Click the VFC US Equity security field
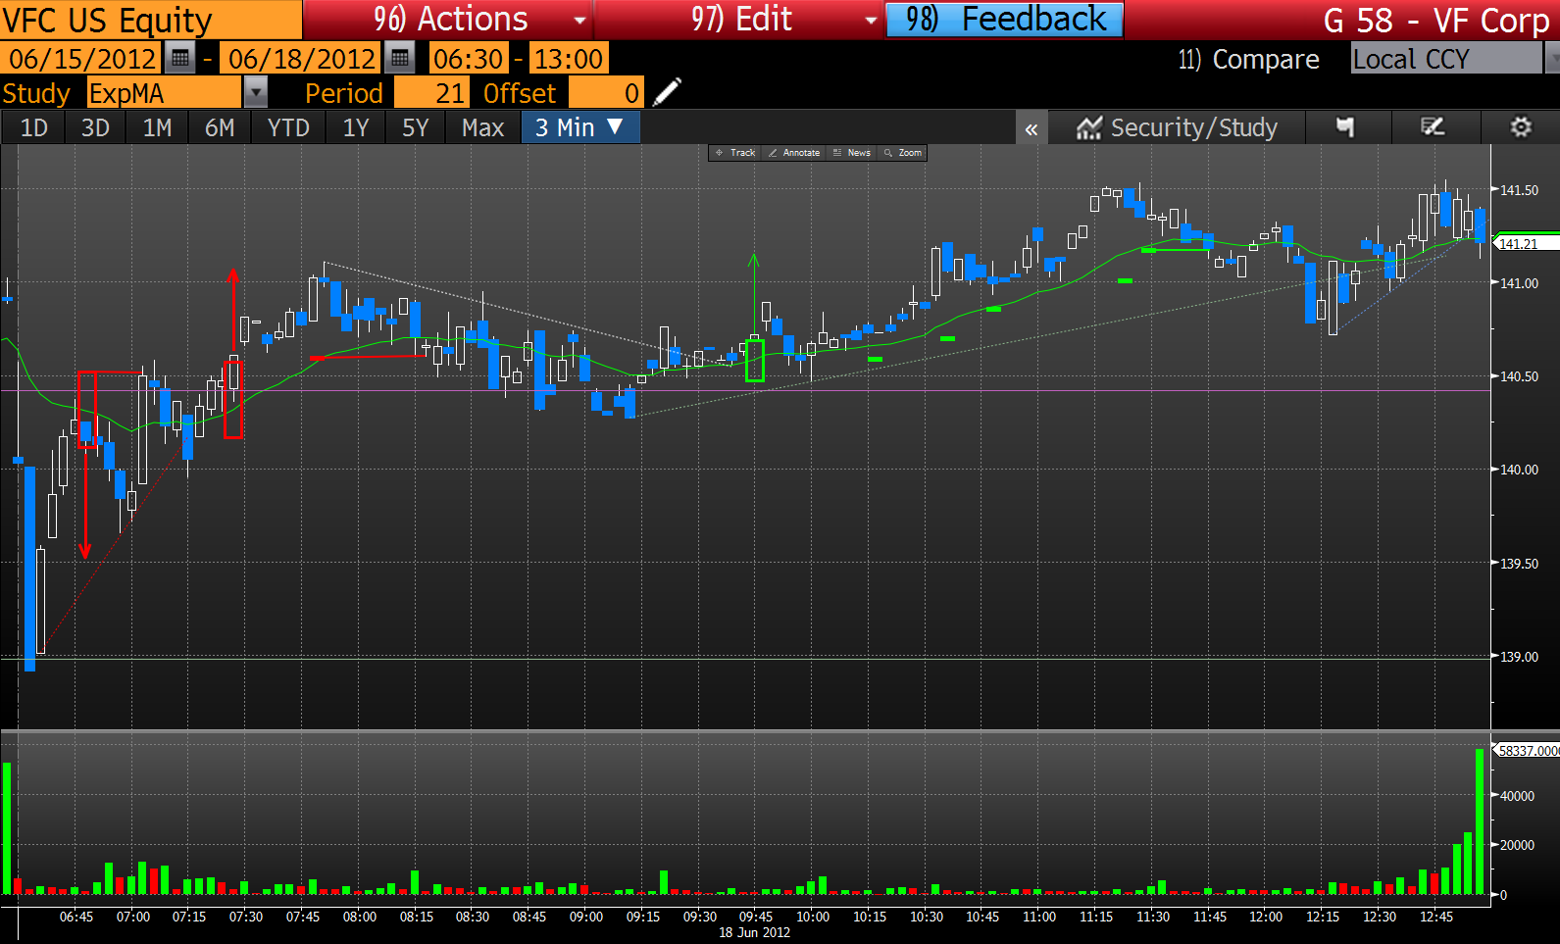The height and width of the screenshot is (944, 1560). [x=151, y=20]
